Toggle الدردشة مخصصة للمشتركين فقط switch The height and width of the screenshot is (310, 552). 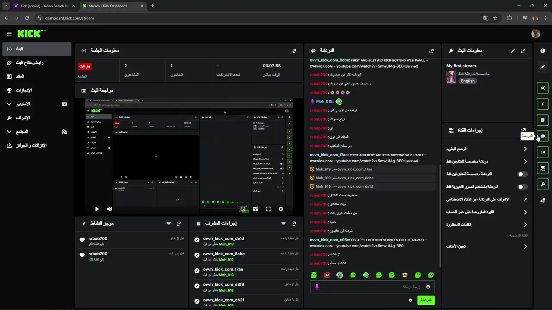[x=522, y=174]
